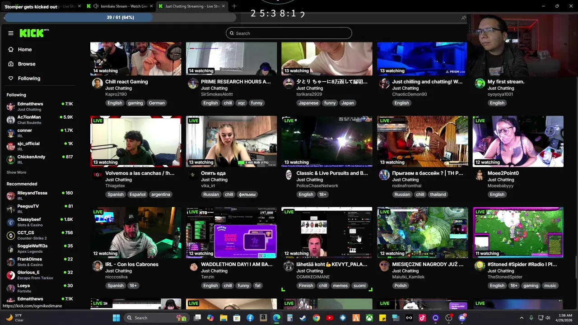
Task: Click rodinafromthai channel avatar
Action: click(384, 175)
